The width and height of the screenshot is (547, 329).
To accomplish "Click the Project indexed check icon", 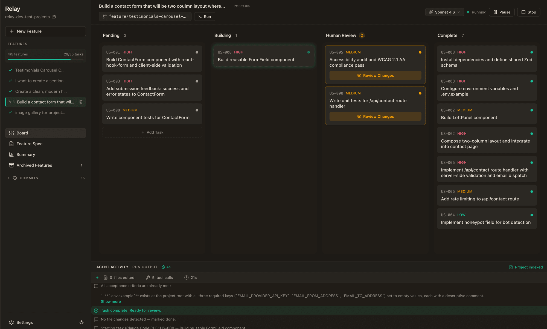I will click(x=511, y=267).
